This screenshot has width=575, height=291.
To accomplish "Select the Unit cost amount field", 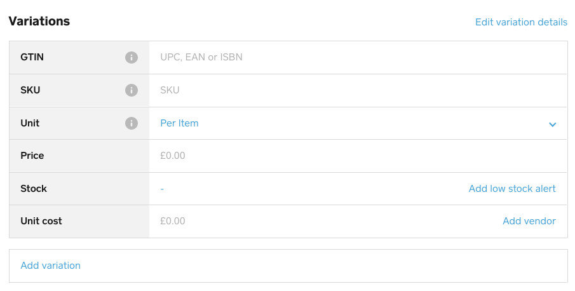I will click(318, 221).
